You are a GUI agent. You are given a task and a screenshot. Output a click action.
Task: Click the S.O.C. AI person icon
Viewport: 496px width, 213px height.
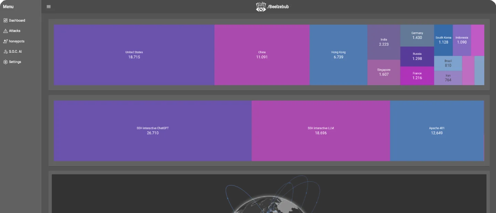click(6, 51)
